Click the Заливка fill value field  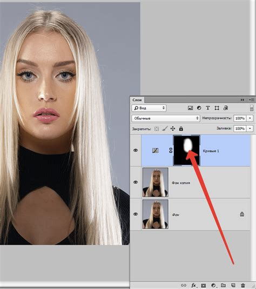240,129
